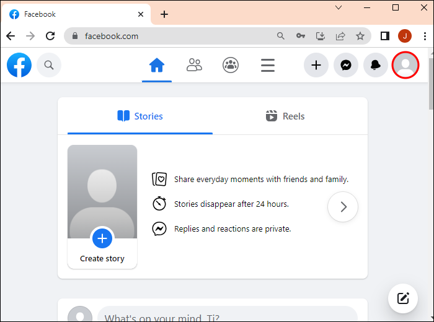The height and width of the screenshot is (322, 434).
Task: Bookmark this page with the star icon
Action: (x=360, y=36)
